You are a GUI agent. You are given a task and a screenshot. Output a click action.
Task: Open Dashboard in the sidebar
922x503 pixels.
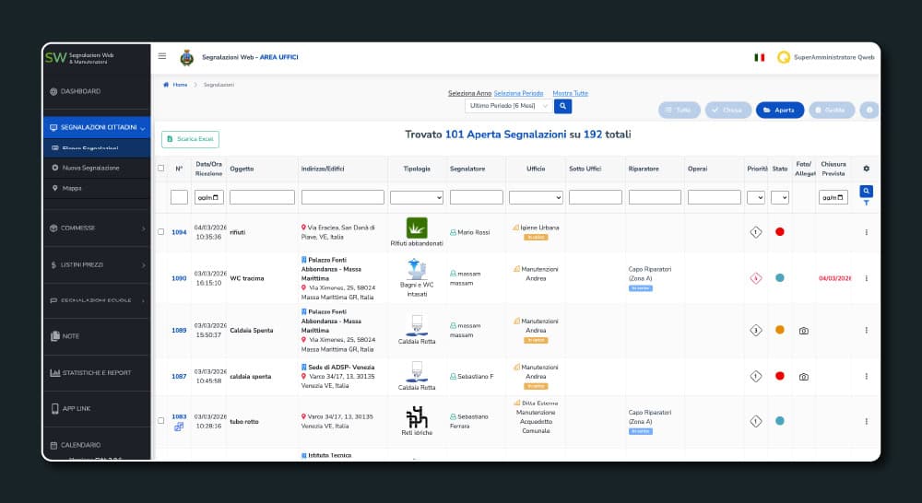click(97, 91)
